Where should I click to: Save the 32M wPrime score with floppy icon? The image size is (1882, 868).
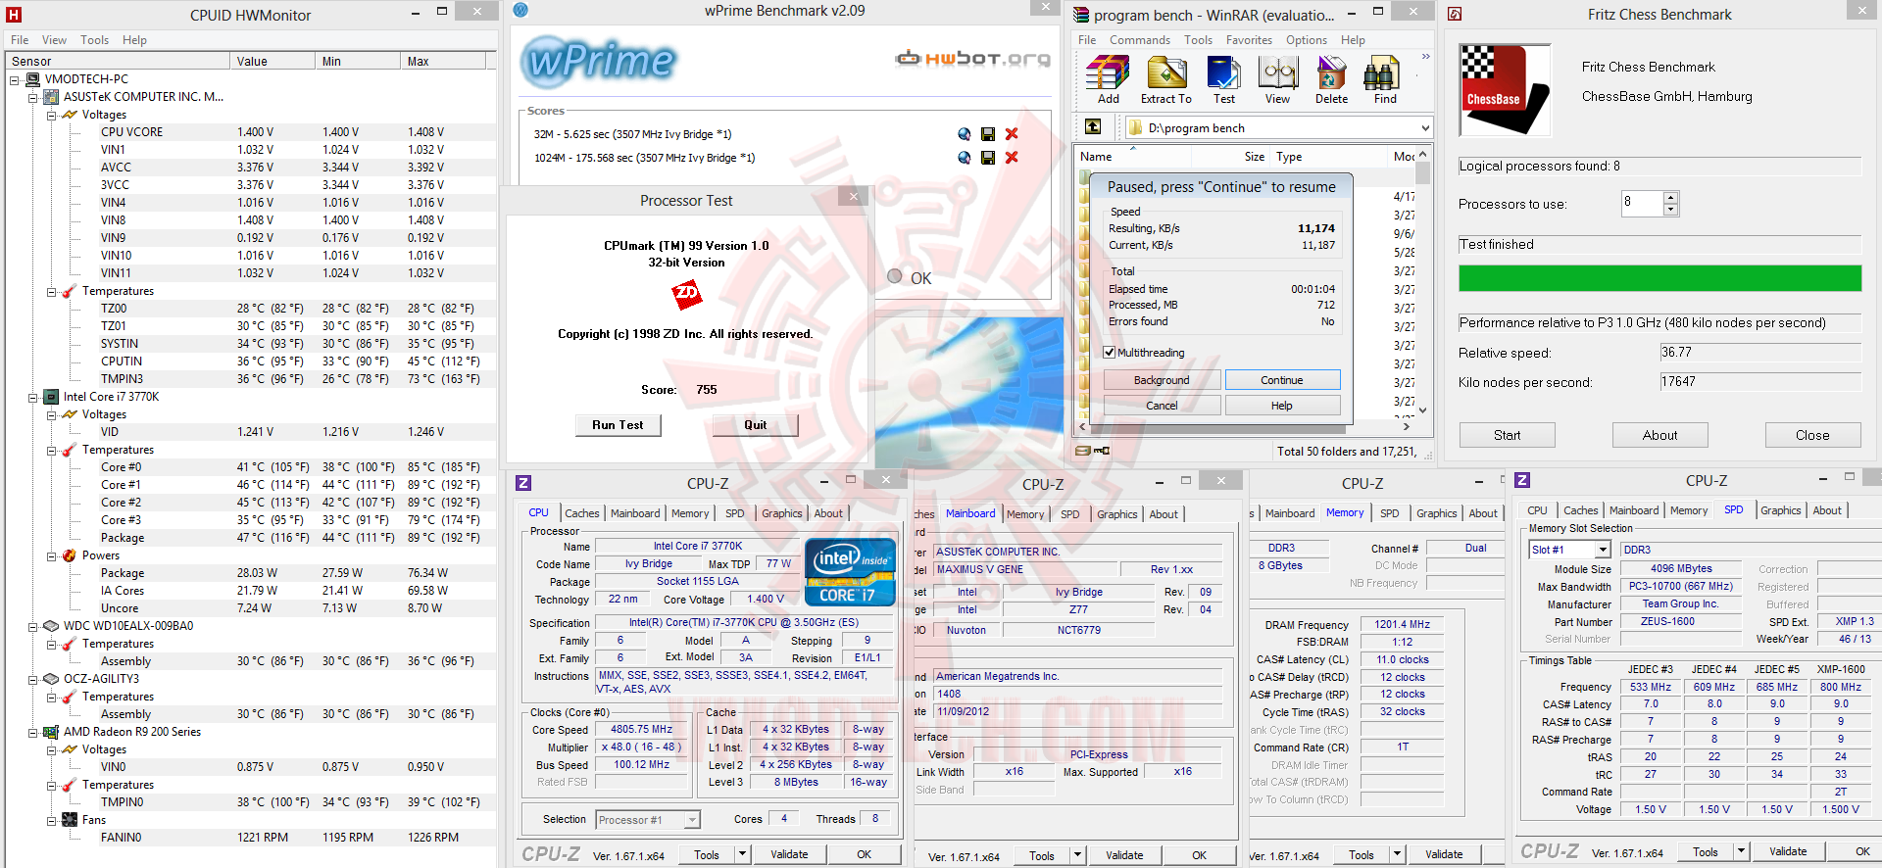pos(988,134)
